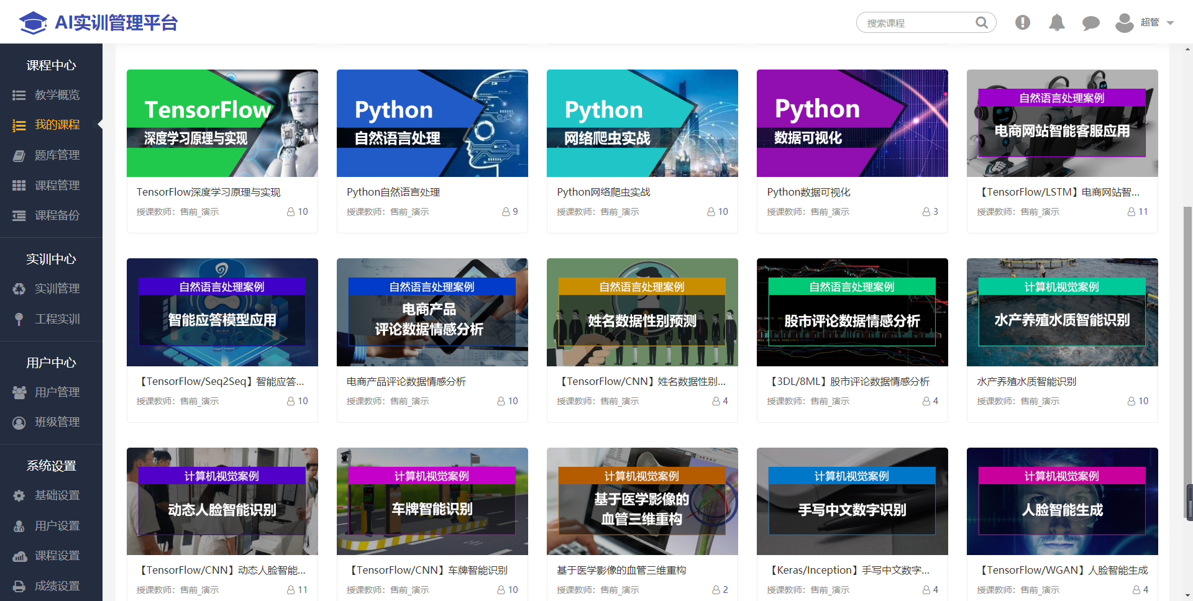
Task: Expand the 超管 account dropdown arrow
Action: point(1171,23)
